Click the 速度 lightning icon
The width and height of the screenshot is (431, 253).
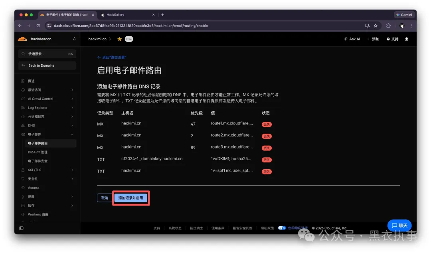click(23, 197)
